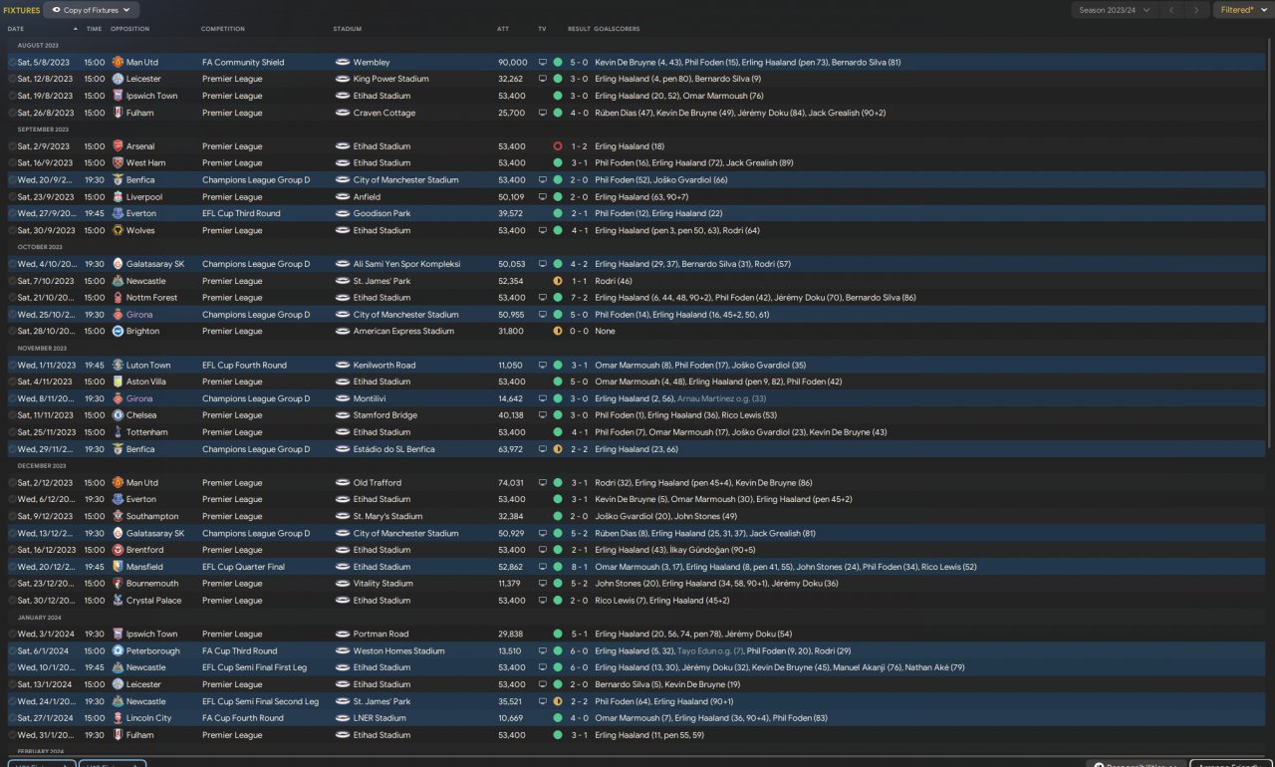Viewport: 1275px width, 767px height.
Task: Open the EFL Cup Quarter Final competition link
Action: [243, 567]
